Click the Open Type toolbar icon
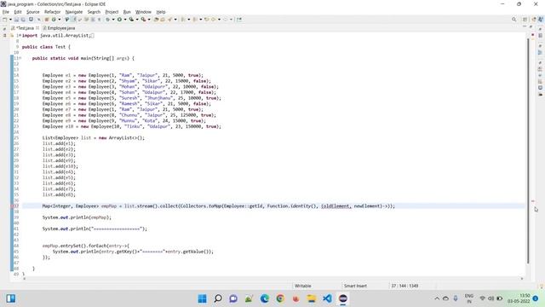The width and height of the screenshot is (545, 307). 156,20
